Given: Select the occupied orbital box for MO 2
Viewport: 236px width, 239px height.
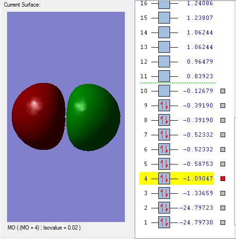Looking at the screenshot, I should pyautogui.click(x=164, y=208).
